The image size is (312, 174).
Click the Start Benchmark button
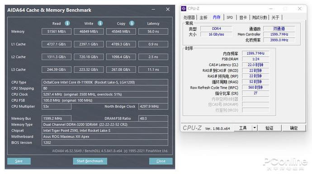90,161
